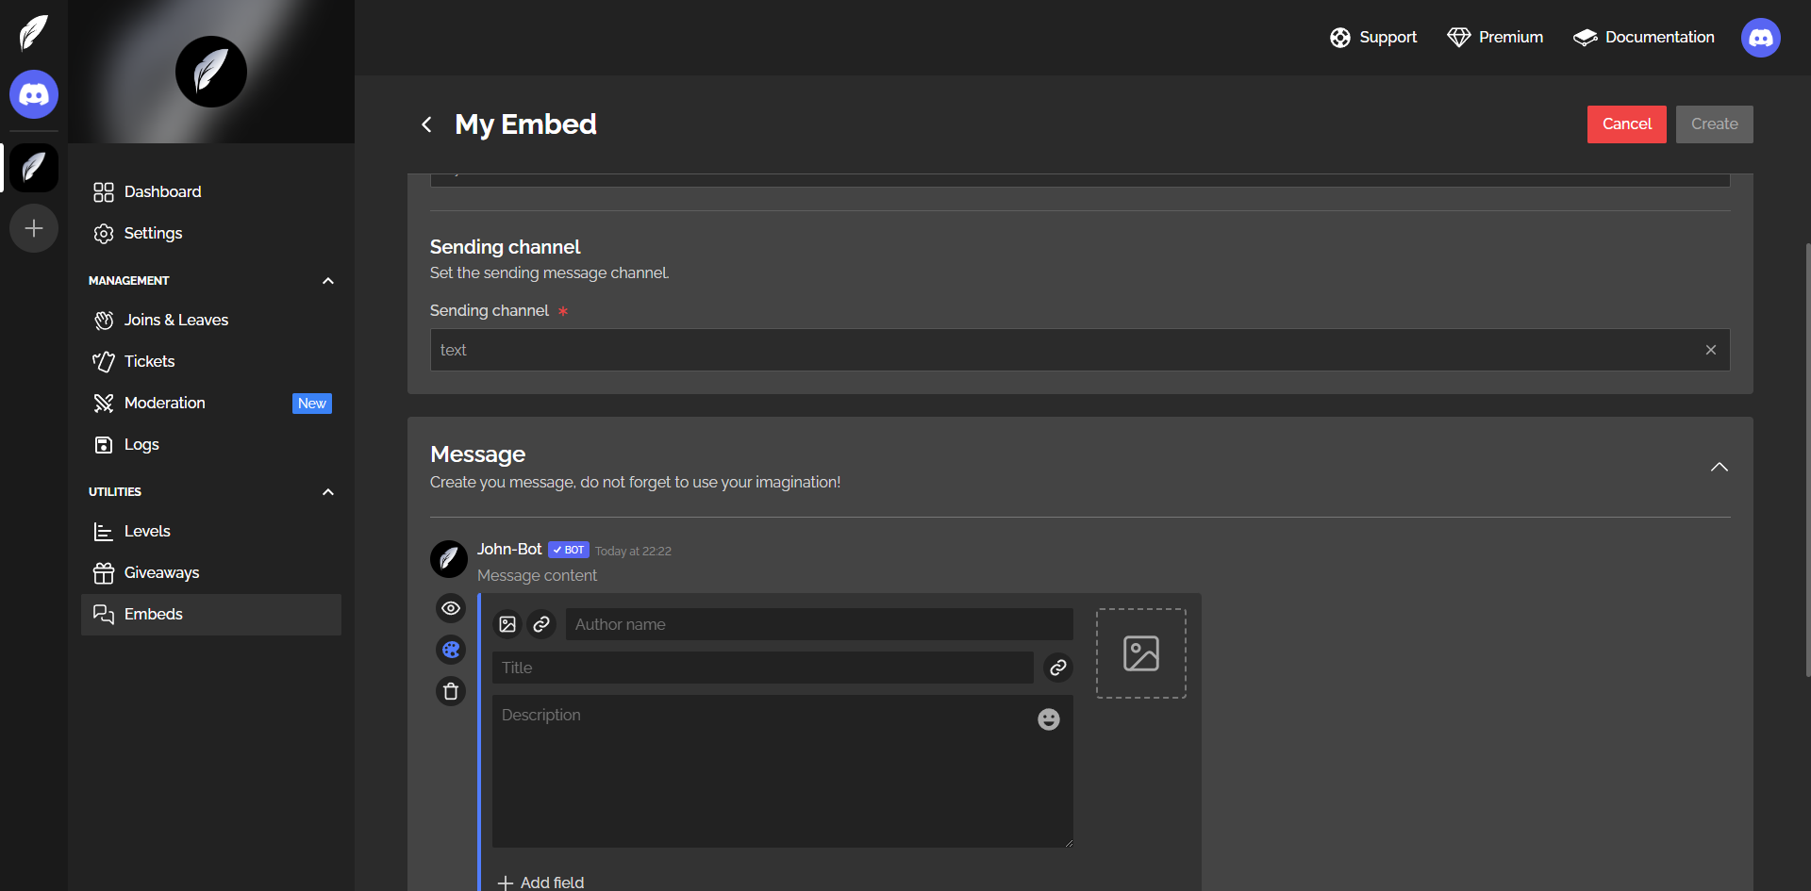Upload an embed thumbnail image
This screenshot has width=1811, height=891.
click(1140, 653)
